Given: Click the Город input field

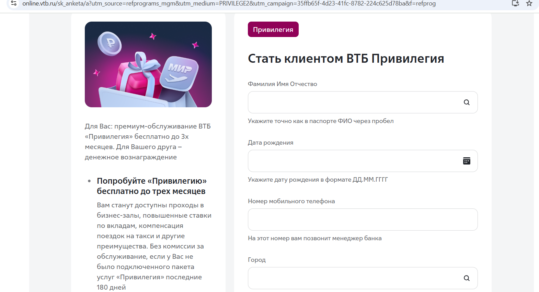Looking at the screenshot, I should [x=363, y=278].
